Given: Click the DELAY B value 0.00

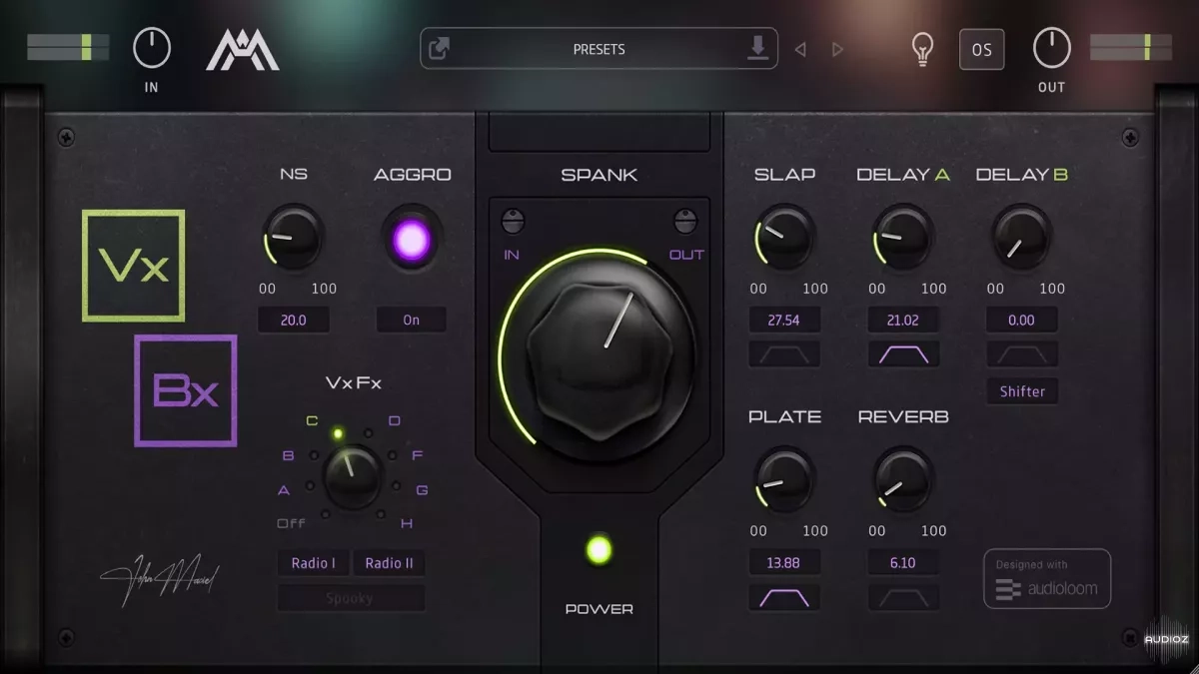Looking at the screenshot, I should click(x=1022, y=321).
